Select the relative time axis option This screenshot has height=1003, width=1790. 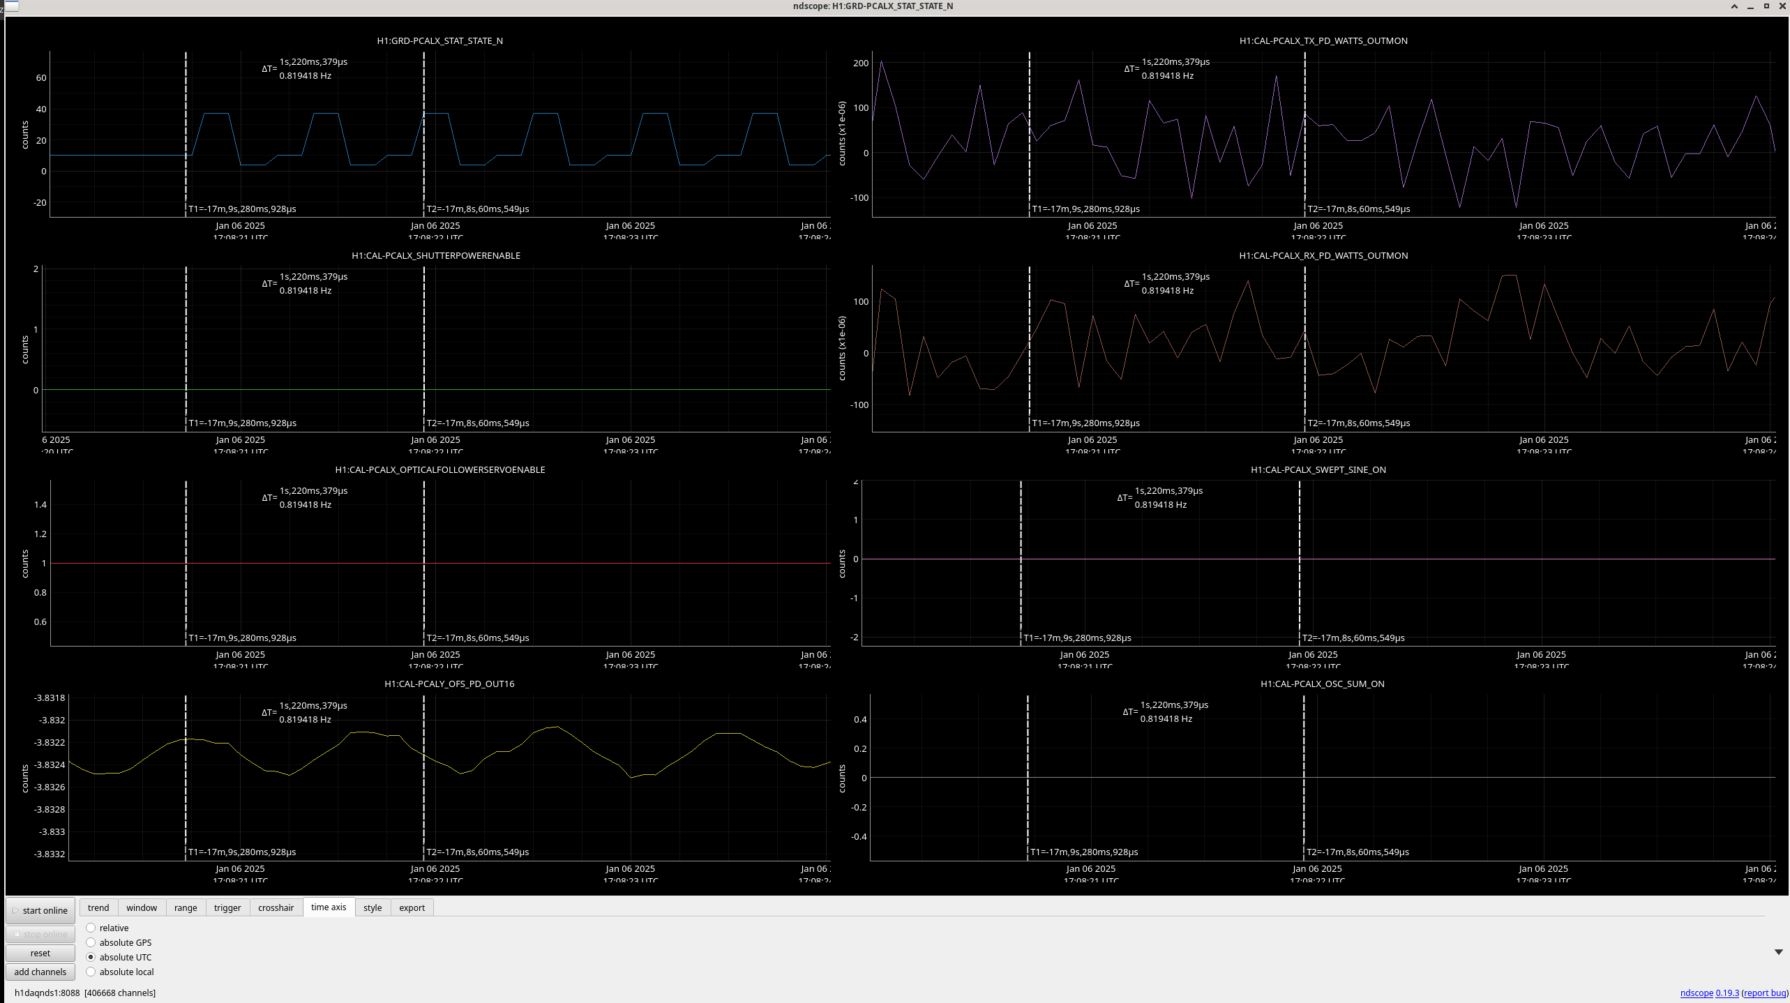[x=107, y=928]
